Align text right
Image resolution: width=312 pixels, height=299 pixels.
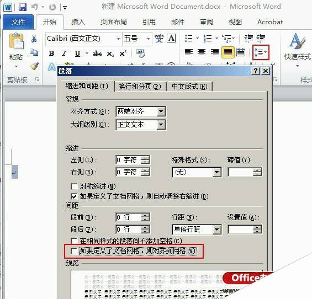[215, 52]
